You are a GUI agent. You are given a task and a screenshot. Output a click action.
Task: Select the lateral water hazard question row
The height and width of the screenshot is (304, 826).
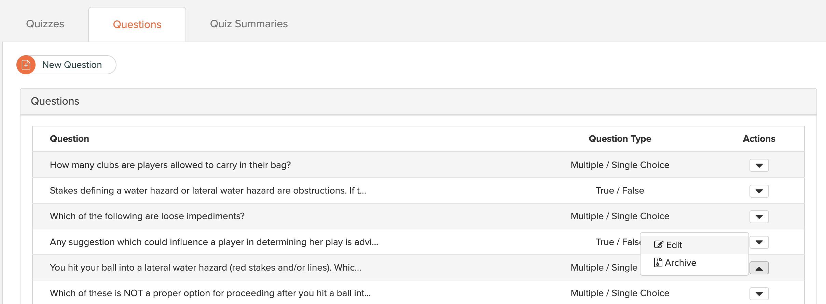(418, 268)
